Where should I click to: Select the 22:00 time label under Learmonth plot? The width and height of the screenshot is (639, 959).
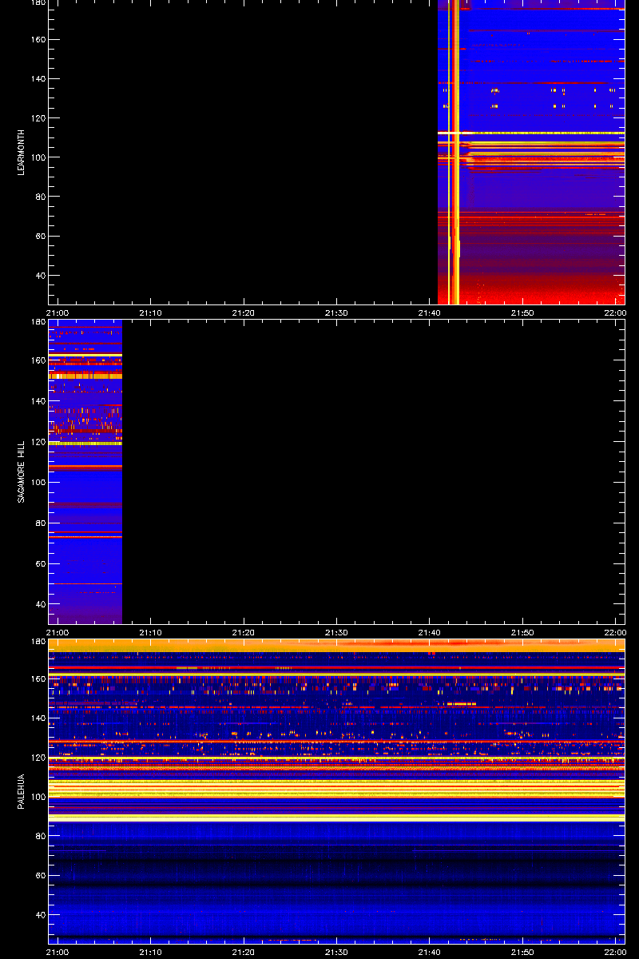615,312
